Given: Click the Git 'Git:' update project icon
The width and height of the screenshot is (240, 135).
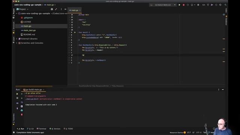Looking at the screenshot, I should (204, 5).
